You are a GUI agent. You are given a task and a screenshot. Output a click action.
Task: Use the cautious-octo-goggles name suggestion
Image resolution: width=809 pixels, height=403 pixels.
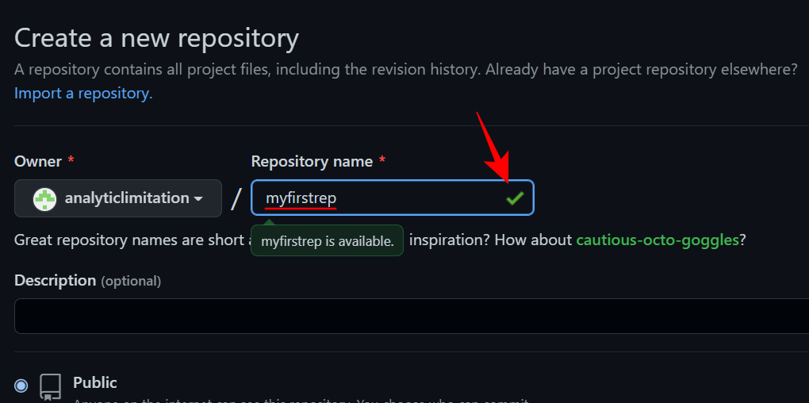click(x=658, y=240)
